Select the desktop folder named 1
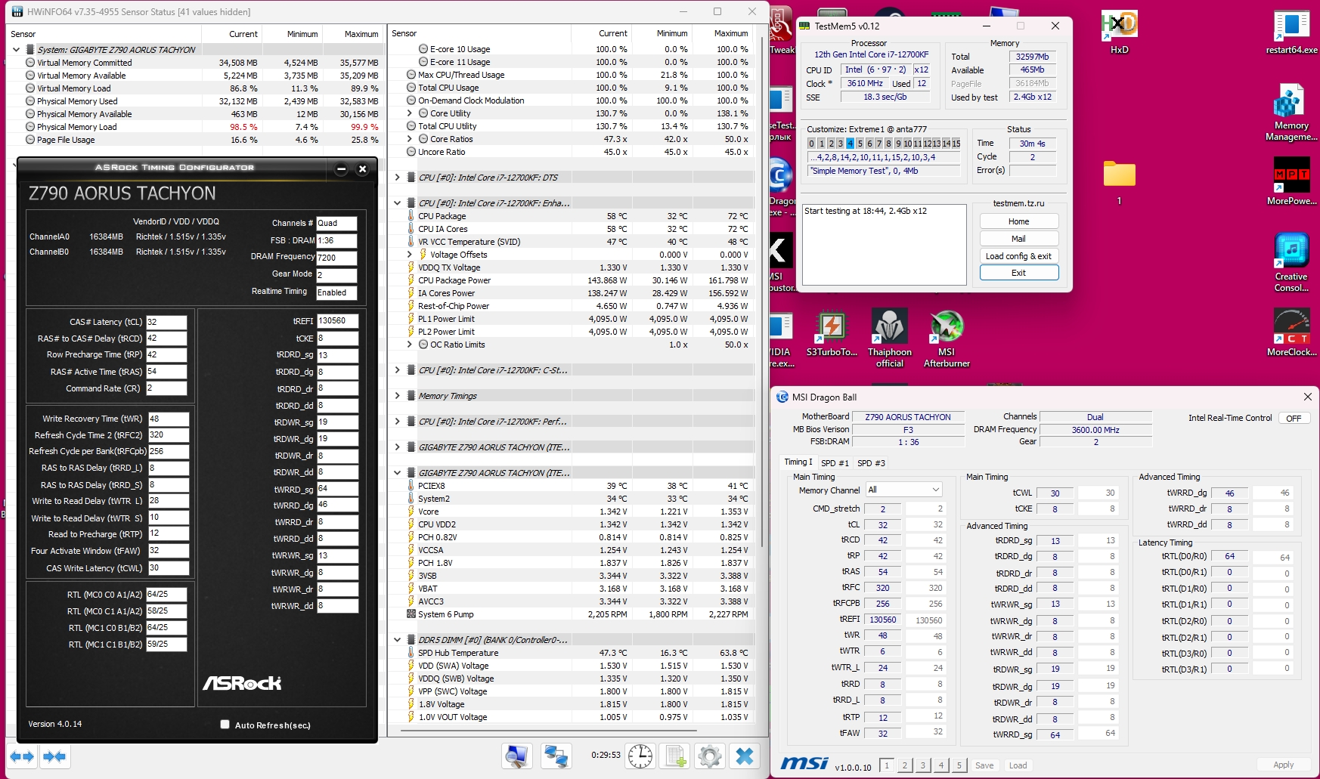The width and height of the screenshot is (1320, 779). [x=1120, y=182]
